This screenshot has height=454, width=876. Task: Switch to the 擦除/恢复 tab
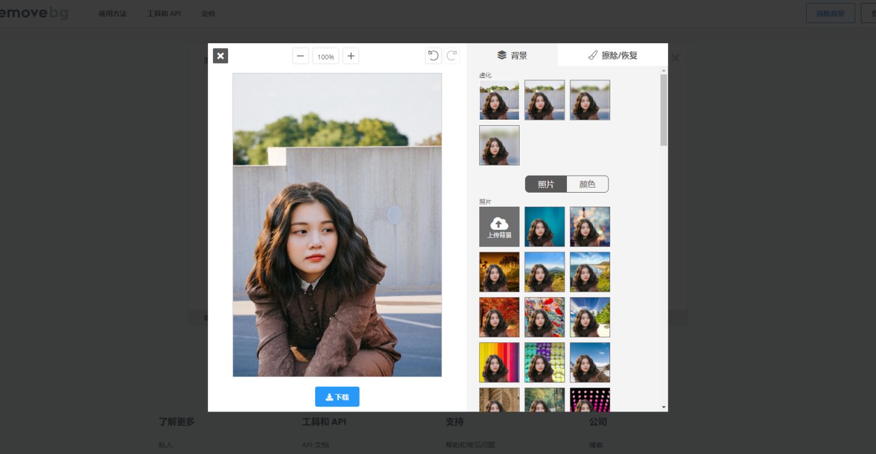click(x=613, y=55)
